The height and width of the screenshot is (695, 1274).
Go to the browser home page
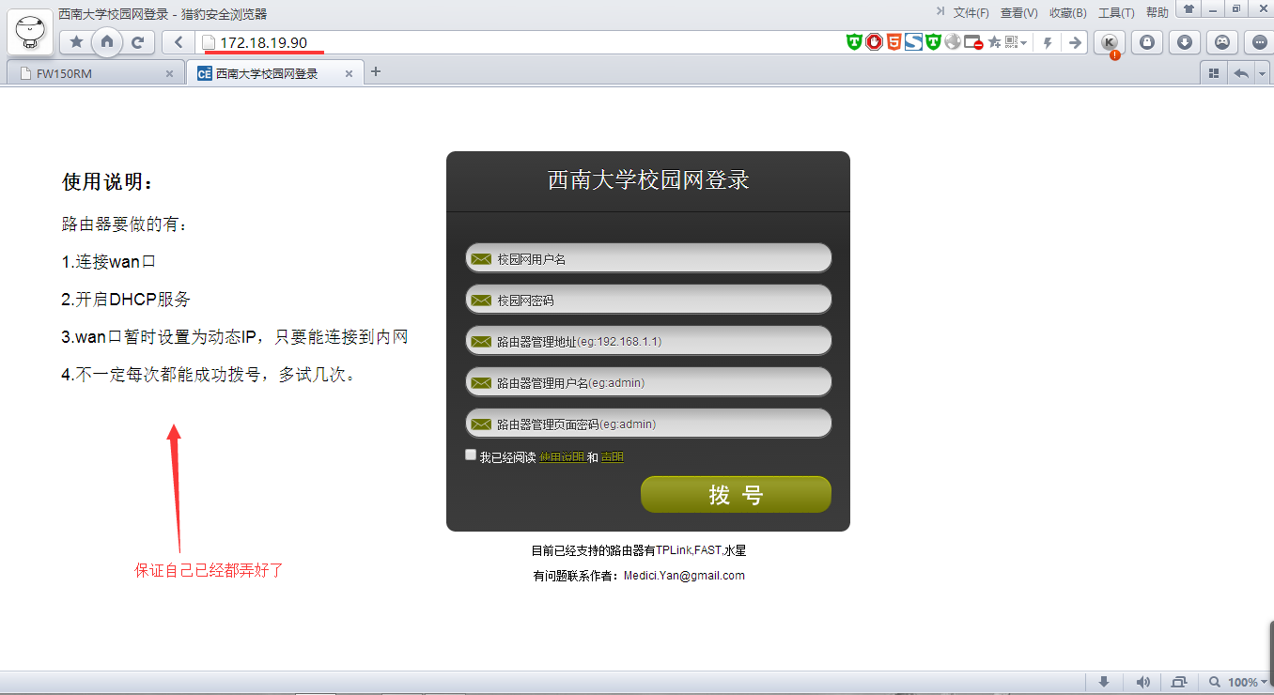(x=107, y=41)
